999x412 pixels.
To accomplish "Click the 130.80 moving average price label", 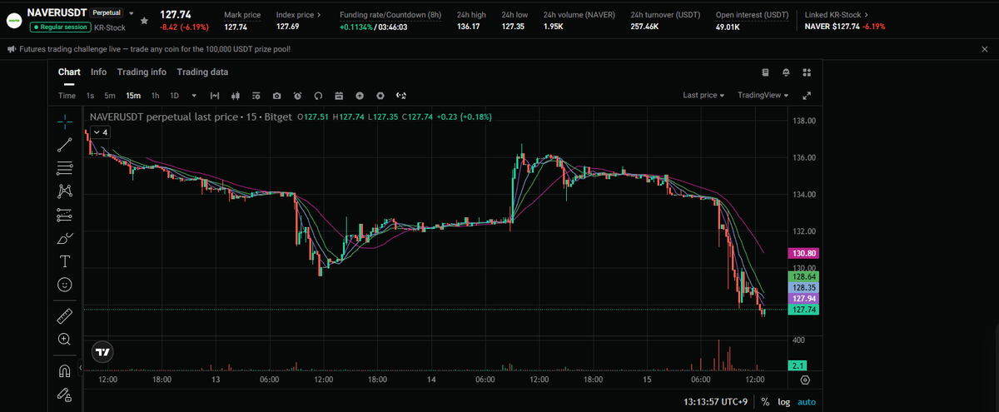I will [803, 253].
